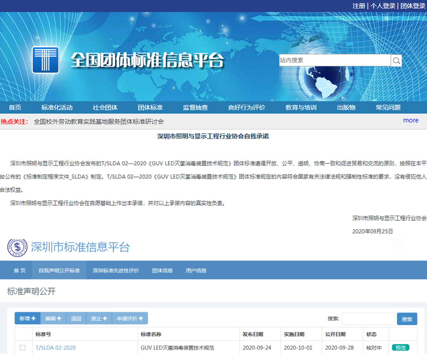Click the 团体登录 group login link

pyautogui.click(x=413, y=6)
